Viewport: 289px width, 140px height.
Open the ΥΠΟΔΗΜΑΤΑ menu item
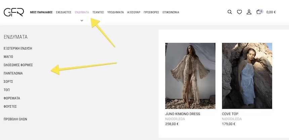[115, 12]
